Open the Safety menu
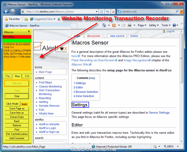Screen dimensions: 187x152 [154, 25]
